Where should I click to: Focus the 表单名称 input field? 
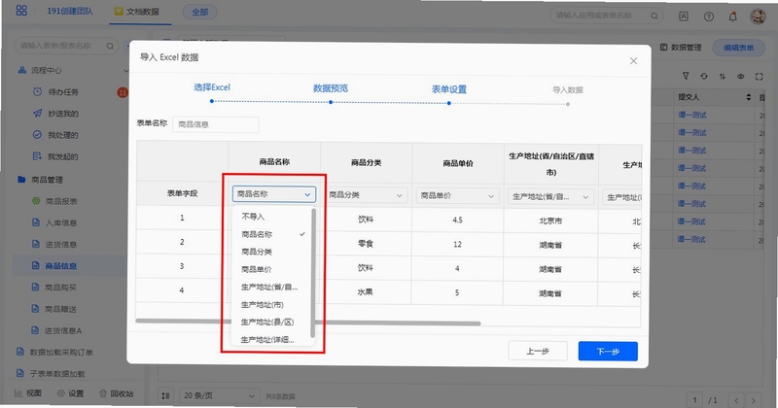coord(215,124)
